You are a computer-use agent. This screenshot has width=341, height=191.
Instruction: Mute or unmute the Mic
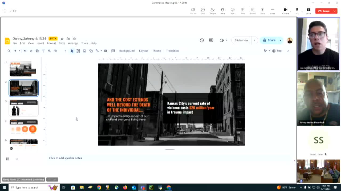coord(297,11)
